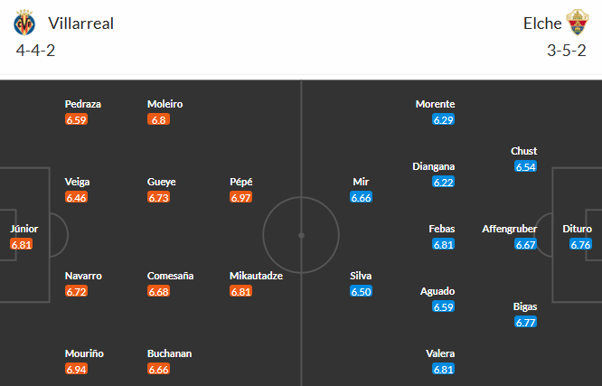Select Mikautadze player name
Image resolution: width=602 pixels, height=386 pixels.
click(x=257, y=276)
